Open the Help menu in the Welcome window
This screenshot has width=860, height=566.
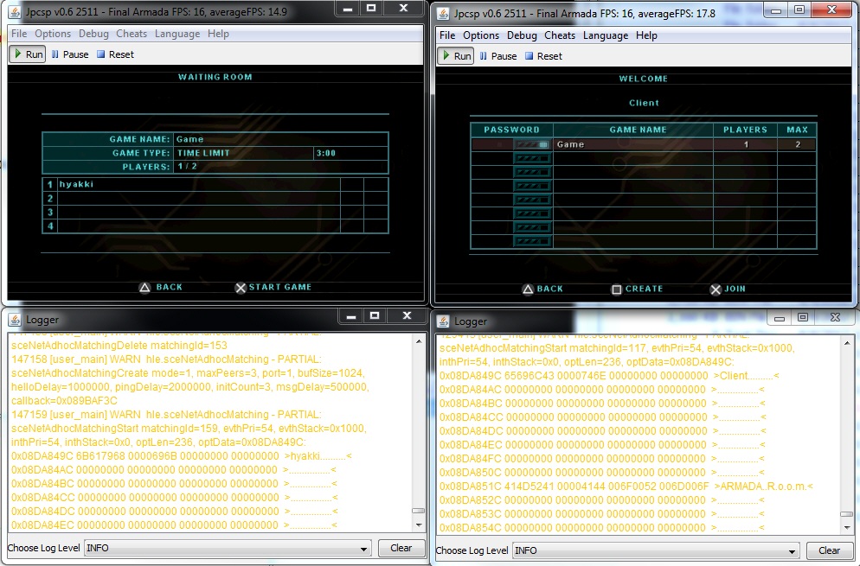646,35
